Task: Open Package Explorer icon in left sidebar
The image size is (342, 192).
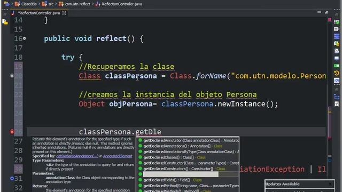Action: tap(5, 22)
